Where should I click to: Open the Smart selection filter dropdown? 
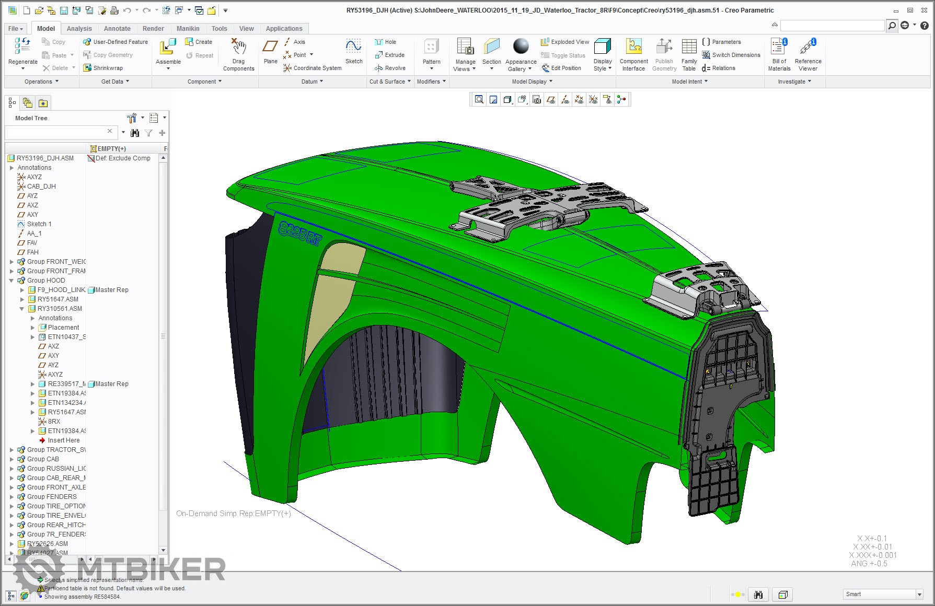click(x=919, y=595)
